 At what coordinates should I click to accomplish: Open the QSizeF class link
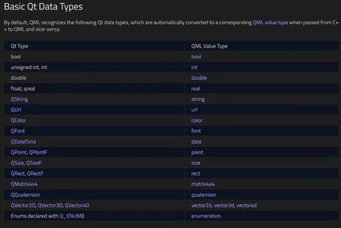(x=34, y=163)
